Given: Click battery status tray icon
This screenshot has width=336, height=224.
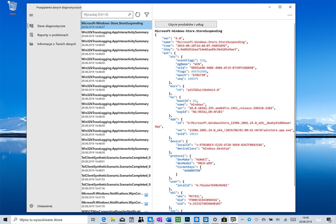Looking at the screenshot, I should pyautogui.click(x=271, y=220).
